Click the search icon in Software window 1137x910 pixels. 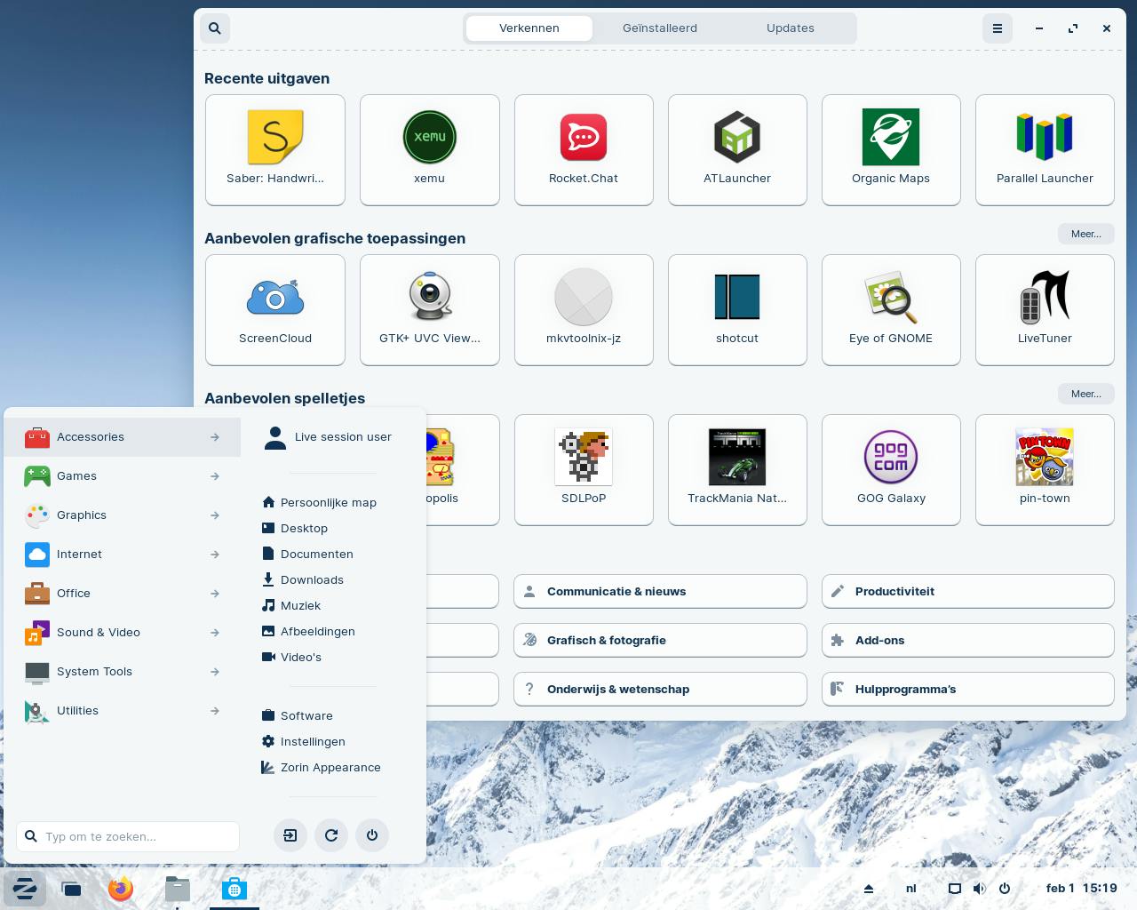pos(215,28)
